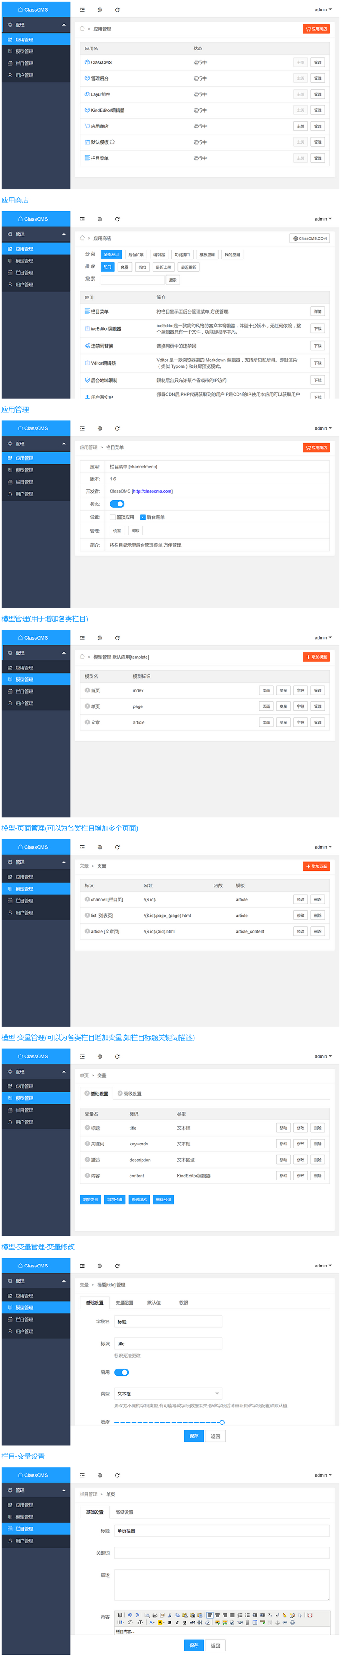Click the 关键词 input field
The height and width of the screenshot is (1657, 341).
point(222,1552)
